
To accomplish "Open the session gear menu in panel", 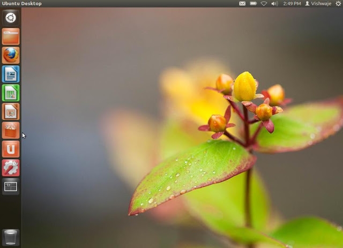I will [x=338, y=3].
